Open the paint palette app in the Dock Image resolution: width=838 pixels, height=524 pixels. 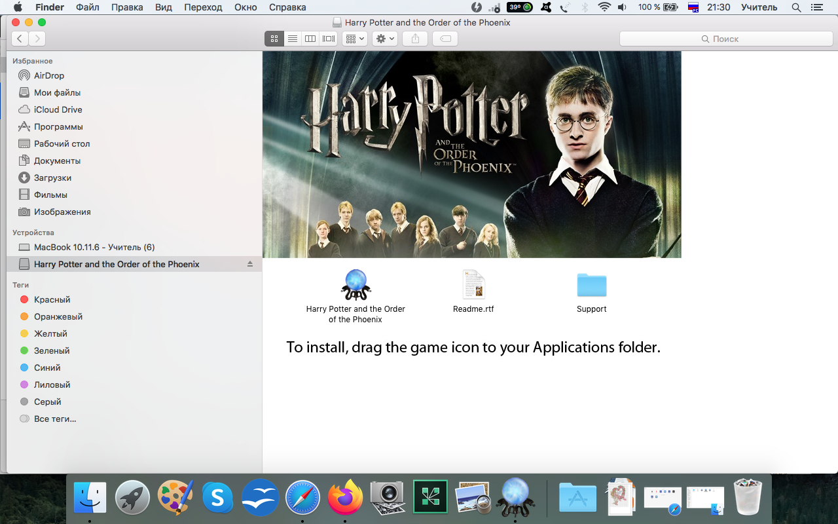point(175,497)
